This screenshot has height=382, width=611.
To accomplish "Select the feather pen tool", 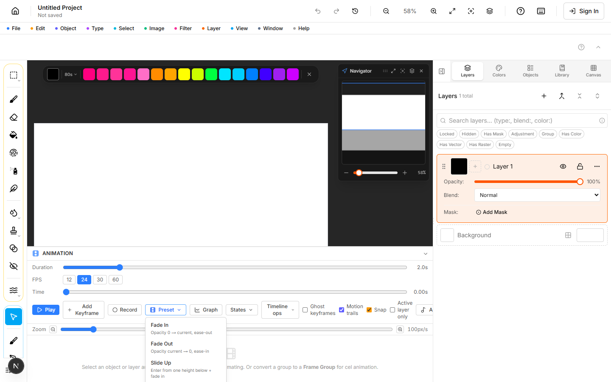I will click(14, 188).
